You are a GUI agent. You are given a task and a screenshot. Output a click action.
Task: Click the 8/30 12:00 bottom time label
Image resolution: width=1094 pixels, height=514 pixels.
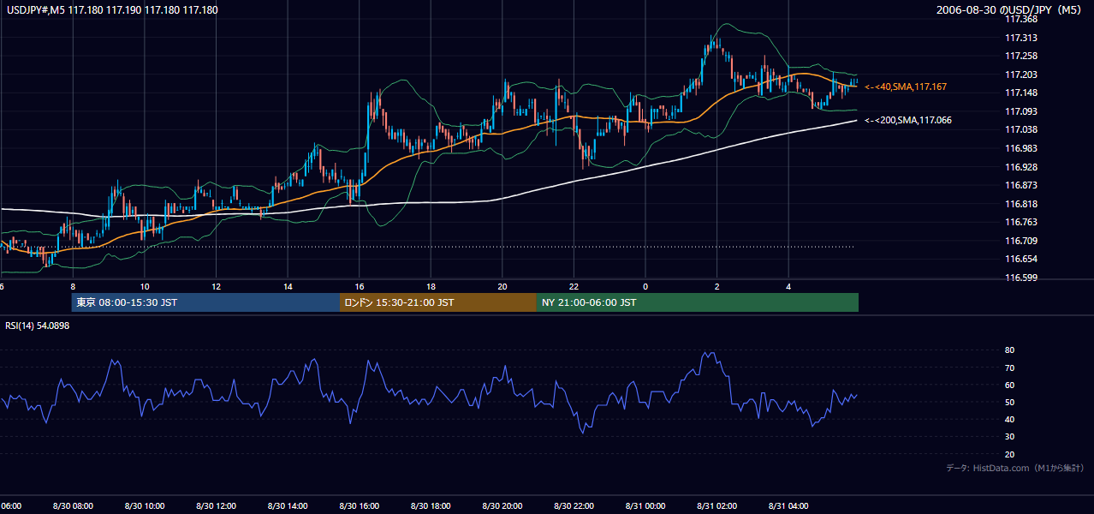click(x=217, y=505)
